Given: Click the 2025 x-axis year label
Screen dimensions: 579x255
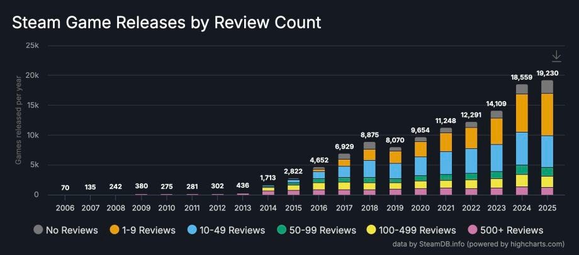Looking at the screenshot, I should (x=548, y=208).
